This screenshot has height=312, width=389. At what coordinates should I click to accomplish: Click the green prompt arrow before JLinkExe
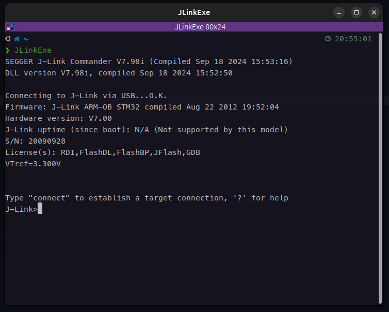(8, 50)
